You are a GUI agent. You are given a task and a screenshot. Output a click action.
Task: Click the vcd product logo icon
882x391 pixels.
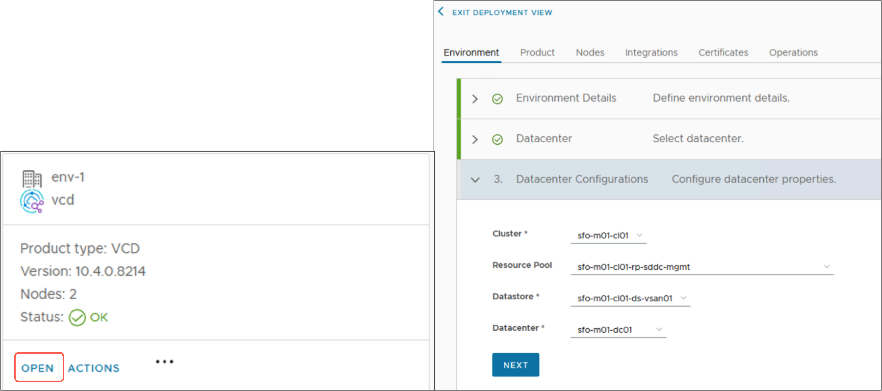point(32,201)
